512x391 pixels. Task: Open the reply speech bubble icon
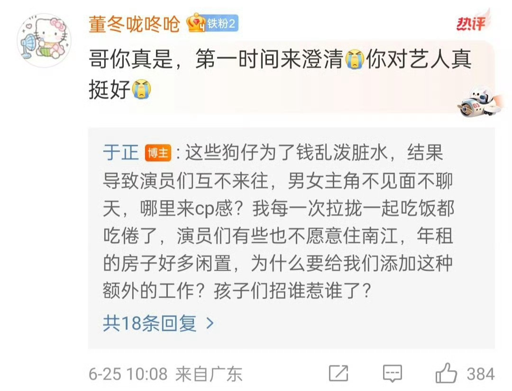(392, 373)
